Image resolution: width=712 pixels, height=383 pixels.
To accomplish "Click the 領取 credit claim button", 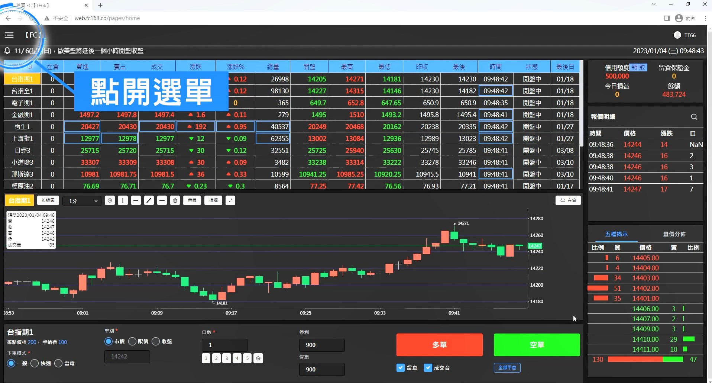I will click(639, 67).
